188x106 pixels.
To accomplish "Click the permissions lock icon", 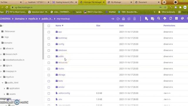I will [123, 19].
